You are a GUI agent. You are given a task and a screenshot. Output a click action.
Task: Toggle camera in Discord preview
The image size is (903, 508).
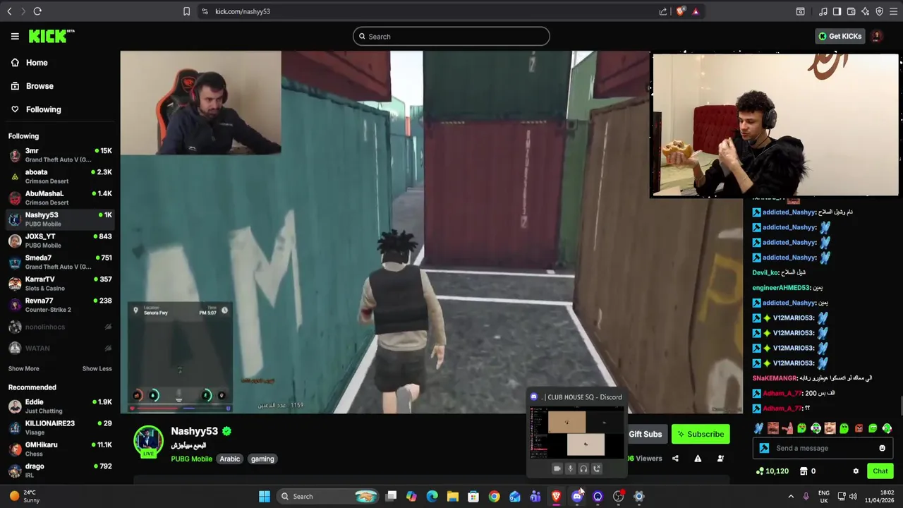point(557,468)
